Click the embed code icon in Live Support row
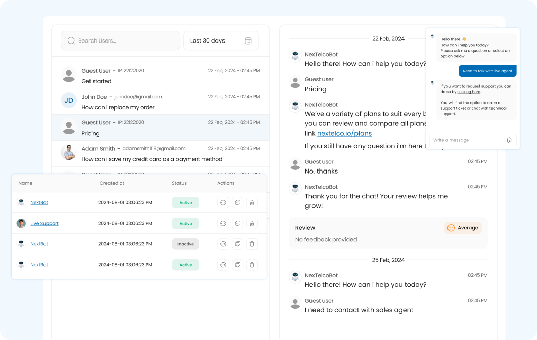 (223, 223)
